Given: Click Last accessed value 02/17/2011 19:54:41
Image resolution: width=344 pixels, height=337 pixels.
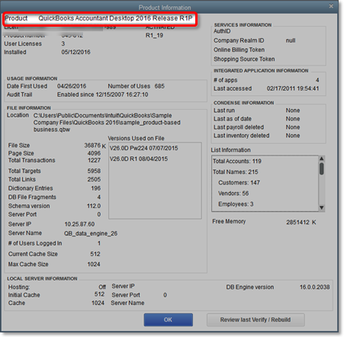Looking at the screenshot, I should [293, 88].
